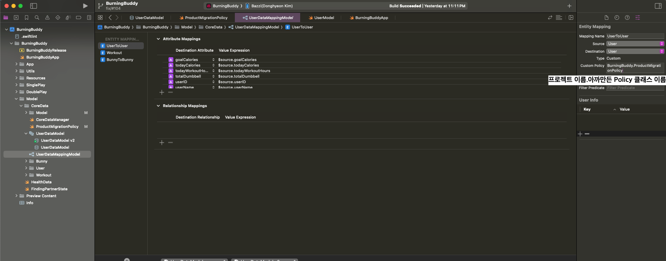Expand the Bunny folder
Viewport: 666px width, 261px height.
click(x=26, y=161)
